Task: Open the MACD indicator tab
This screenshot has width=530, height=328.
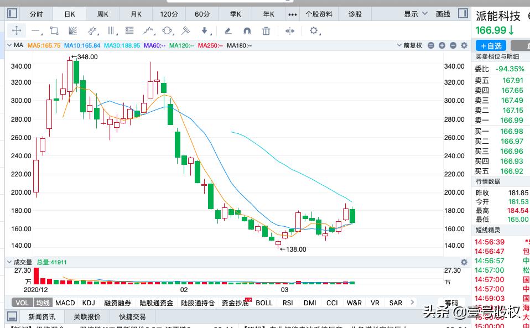Action: click(x=65, y=303)
